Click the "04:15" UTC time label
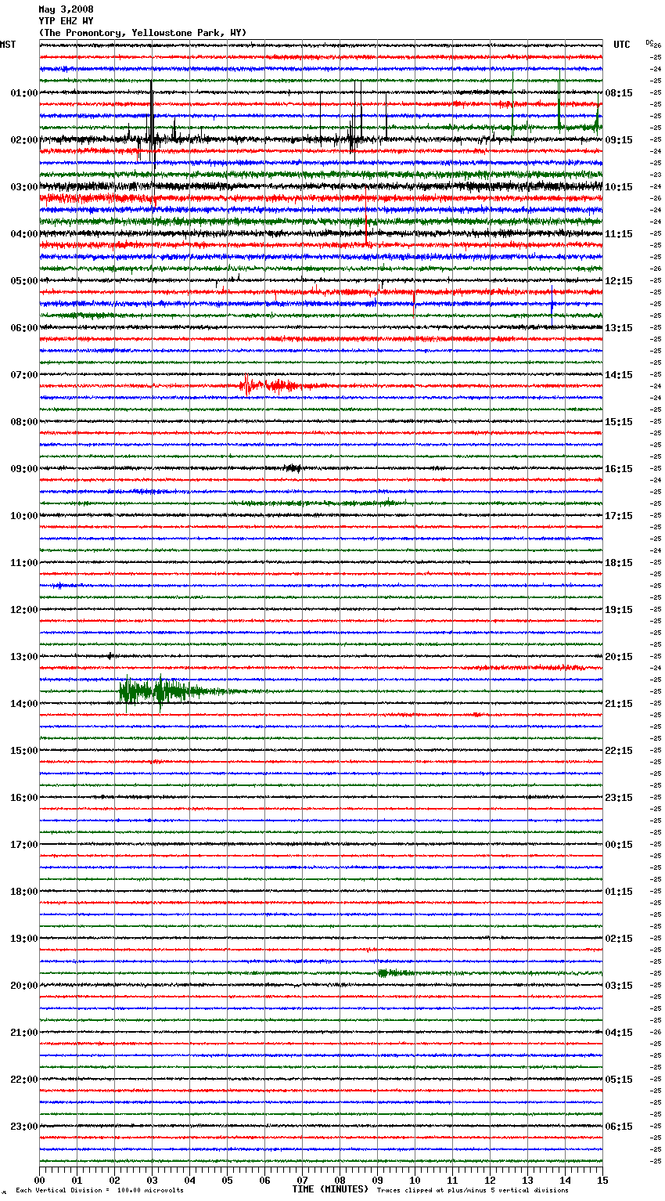665x1201 pixels. click(x=619, y=1033)
